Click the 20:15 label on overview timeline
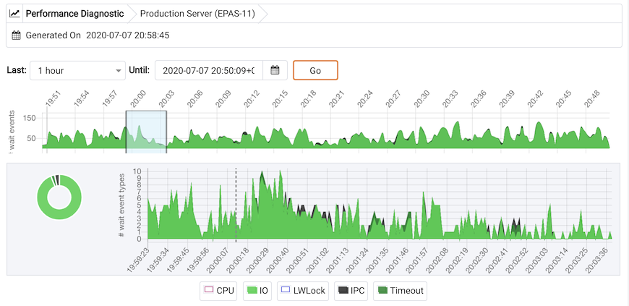Image resolution: width=629 pixels, height=306 pixels. pyautogui.click(x=281, y=99)
